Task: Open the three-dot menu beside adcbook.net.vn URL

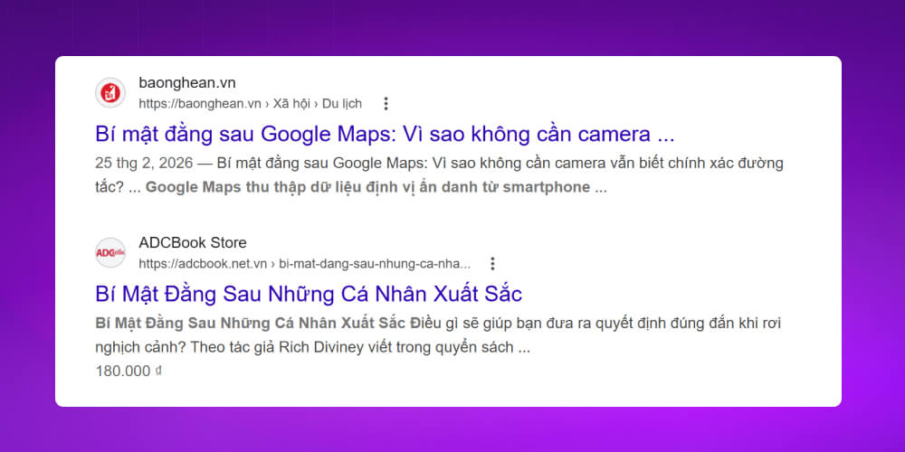Action: pos(492,263)
